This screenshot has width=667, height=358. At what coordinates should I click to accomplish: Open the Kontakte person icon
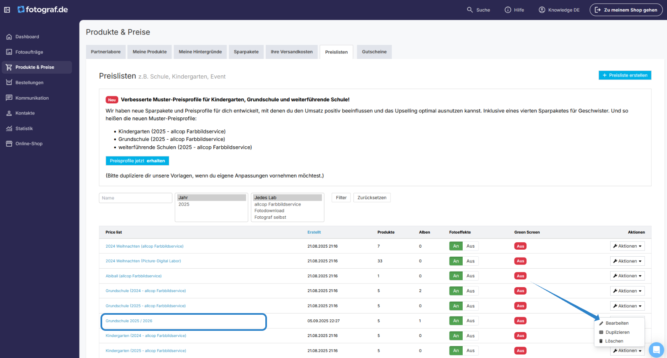coord(9,113)
